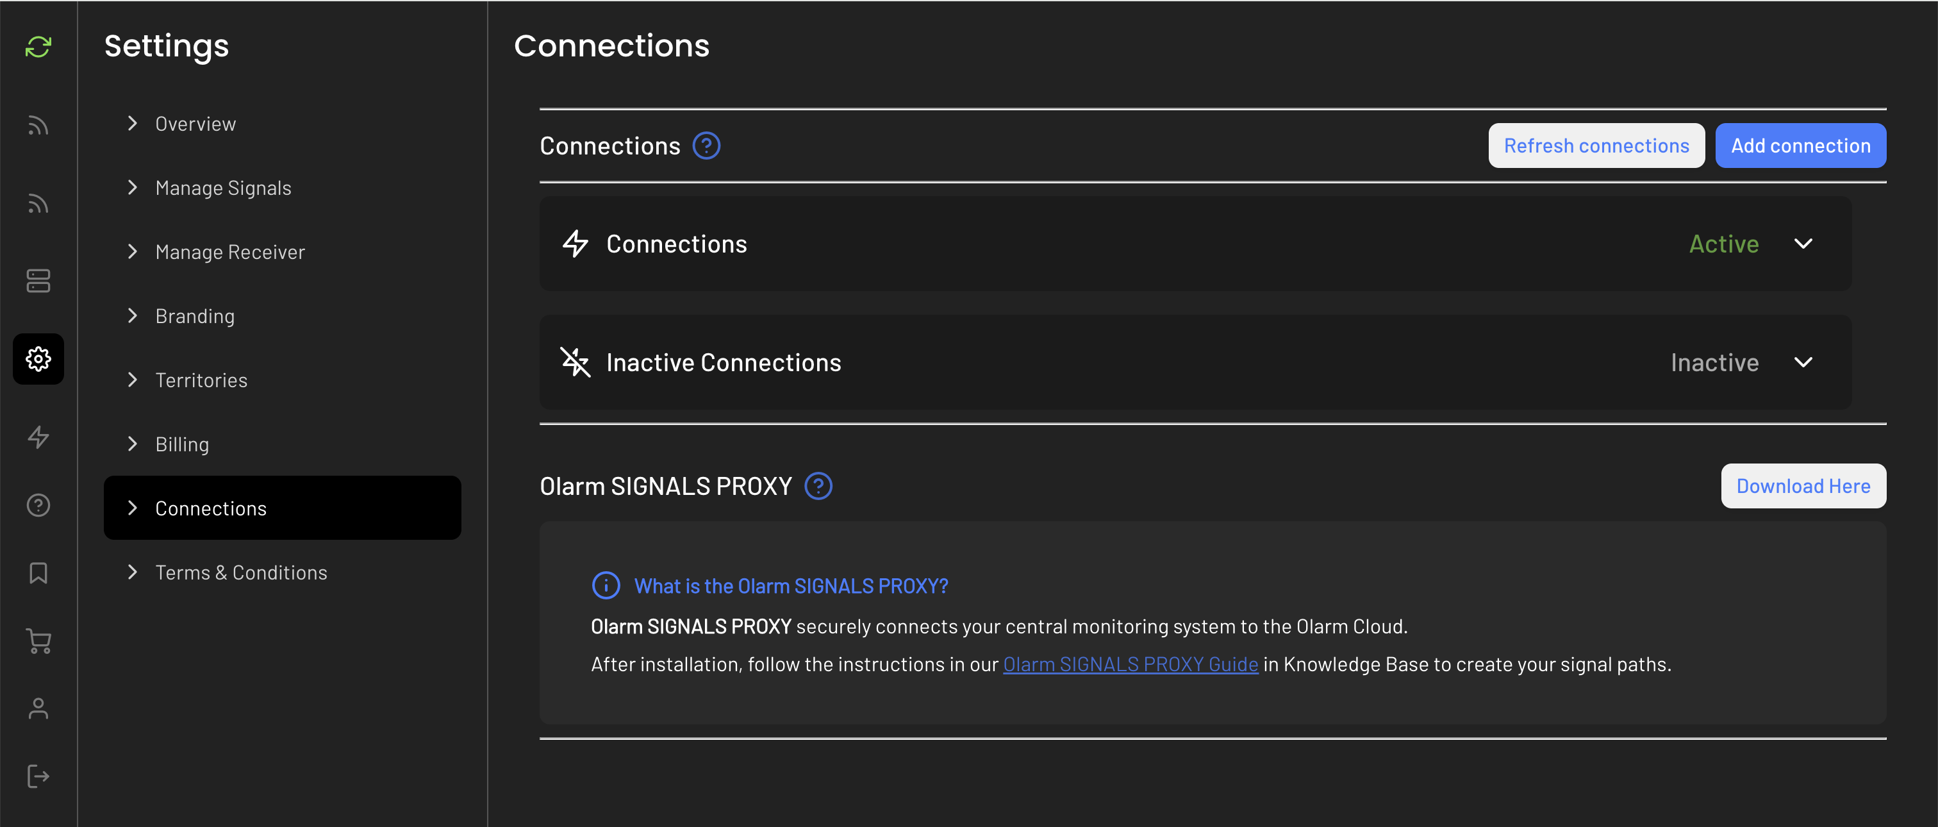1938x827 pixels.
Task: Open the lightning bolt sidebar icon
Action: point(38,437)
